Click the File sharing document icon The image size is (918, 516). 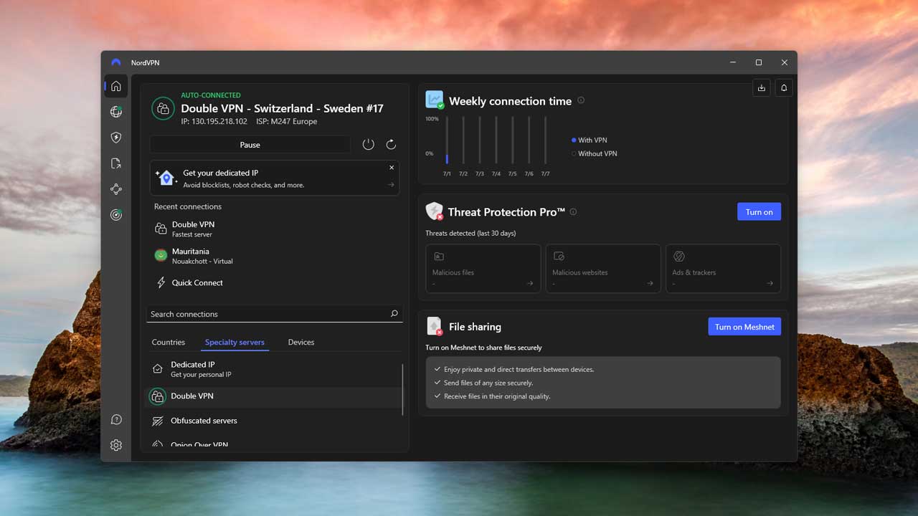[435, 326]
